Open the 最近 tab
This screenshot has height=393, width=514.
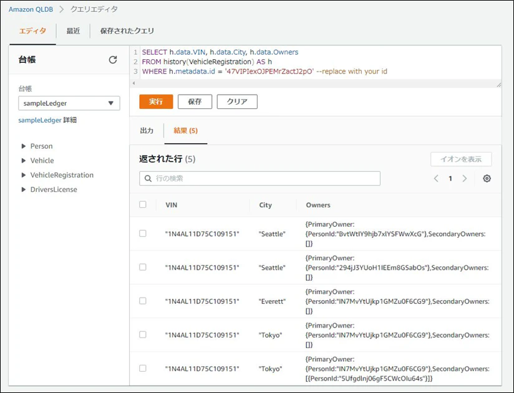[73, 31]
